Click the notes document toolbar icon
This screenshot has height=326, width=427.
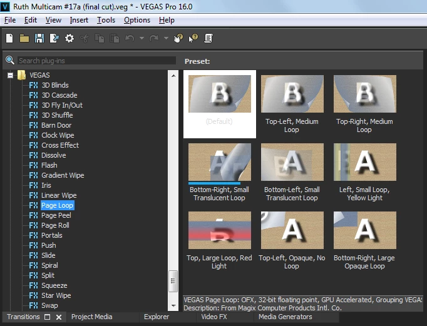208,38
